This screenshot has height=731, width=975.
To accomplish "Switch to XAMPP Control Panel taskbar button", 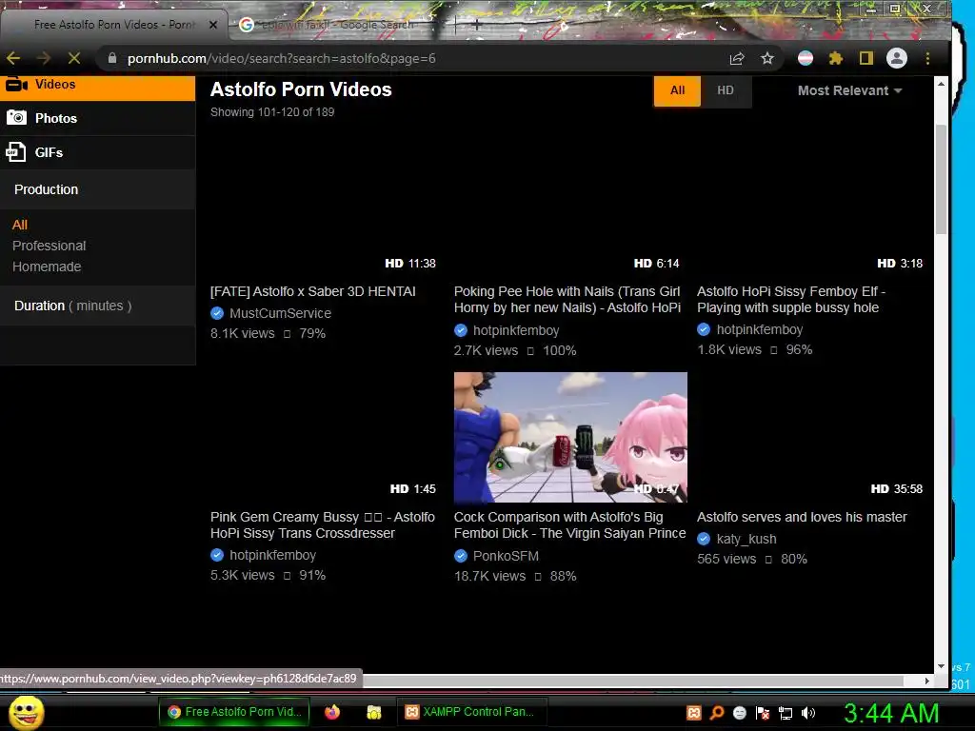I will 472,712.
